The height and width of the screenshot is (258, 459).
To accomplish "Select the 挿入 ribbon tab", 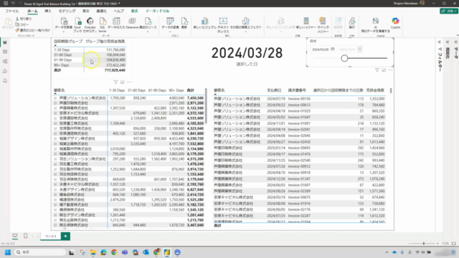I will click(48, 11).
